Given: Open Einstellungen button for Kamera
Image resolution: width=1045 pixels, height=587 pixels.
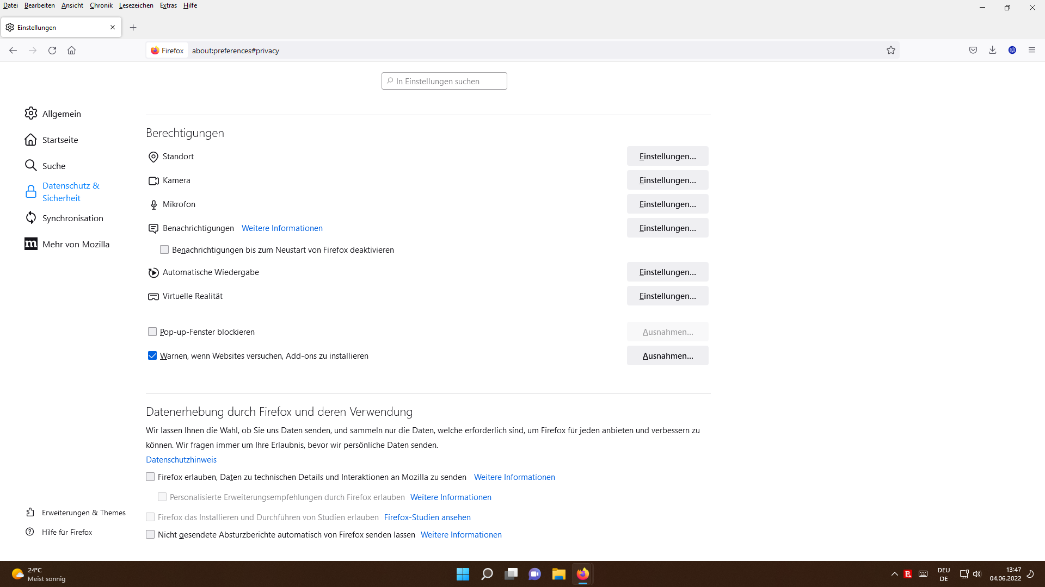Looking at the screenshot, I should click(x=667, y=180).
